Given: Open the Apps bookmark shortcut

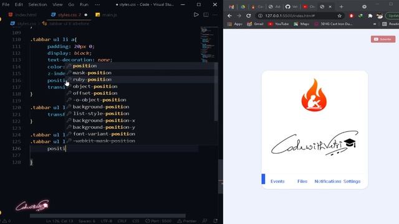Looking at the screenshot, I should click(x=235, y=24).
